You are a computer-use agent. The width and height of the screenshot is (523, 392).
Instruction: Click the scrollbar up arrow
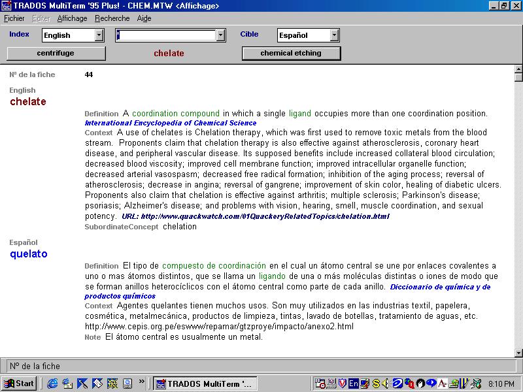(x=518, y=69)
